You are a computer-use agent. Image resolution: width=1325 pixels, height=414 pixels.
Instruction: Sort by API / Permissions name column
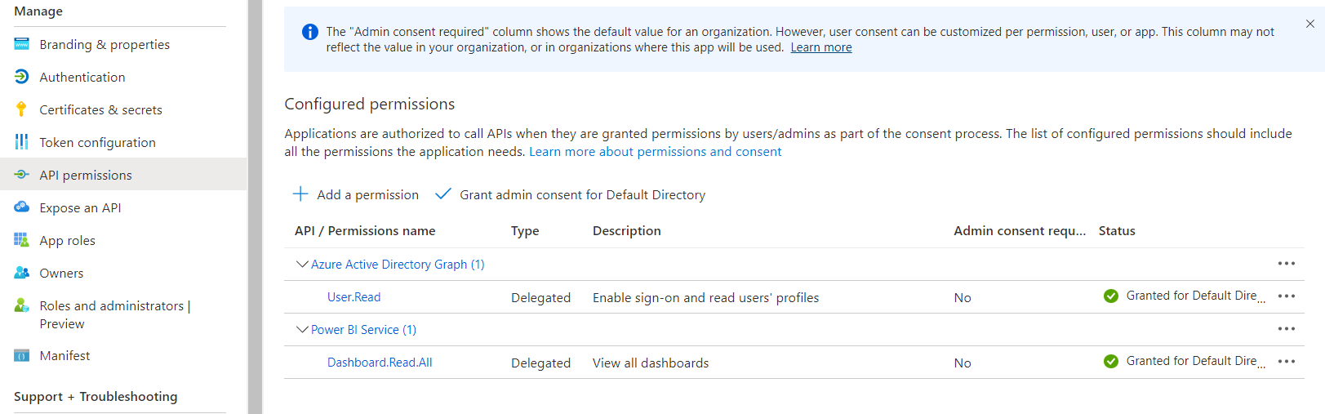click(365, 230)
